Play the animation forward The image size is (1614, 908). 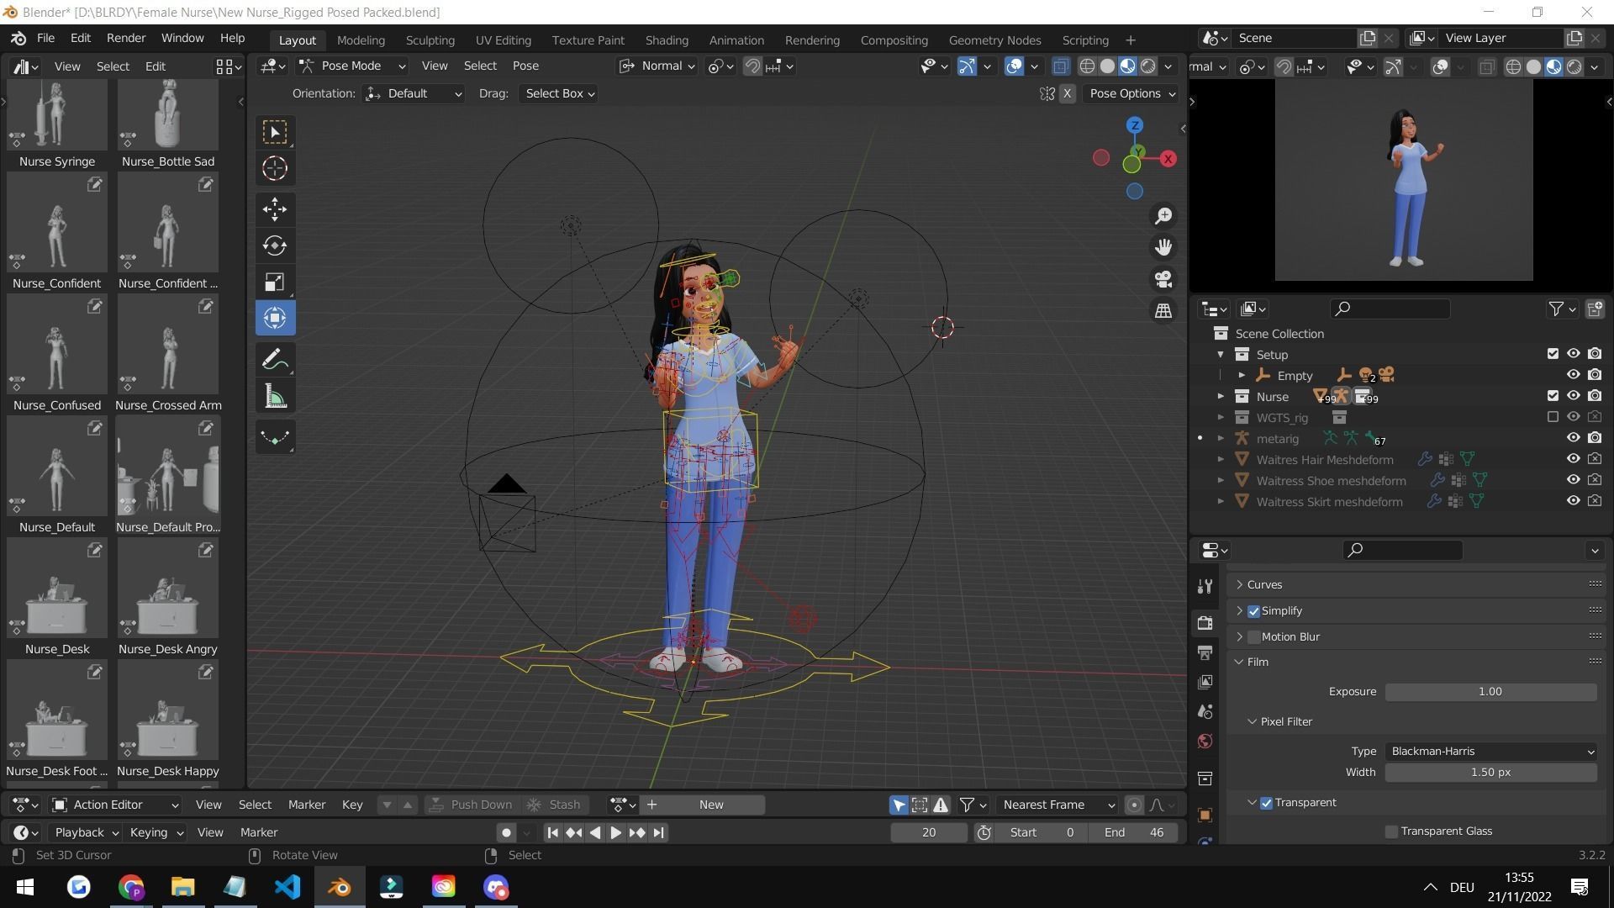615,832
